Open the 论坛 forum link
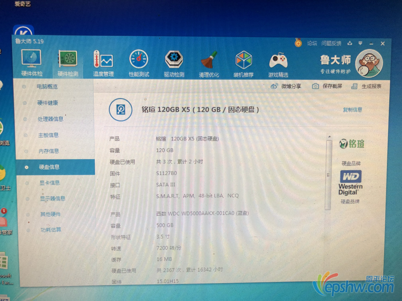 [x=312, y=43]
